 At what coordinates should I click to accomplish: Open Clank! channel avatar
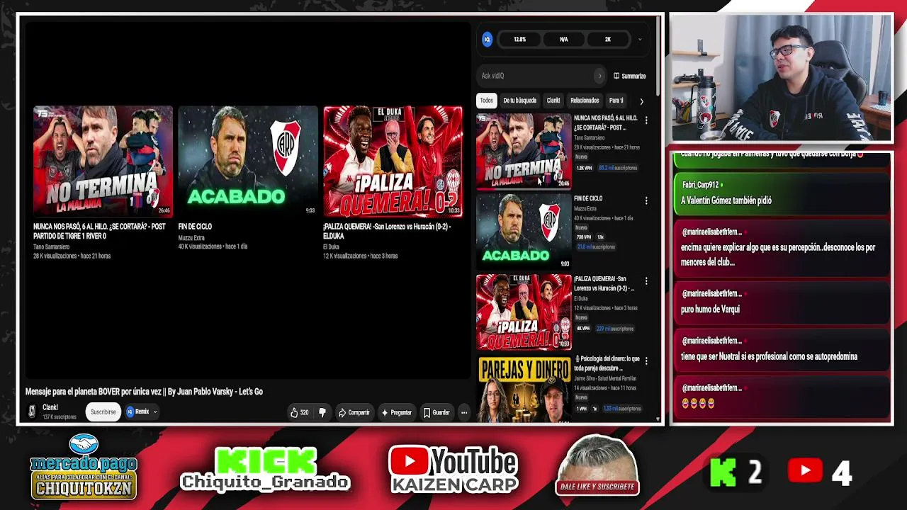tap(32, 412)
